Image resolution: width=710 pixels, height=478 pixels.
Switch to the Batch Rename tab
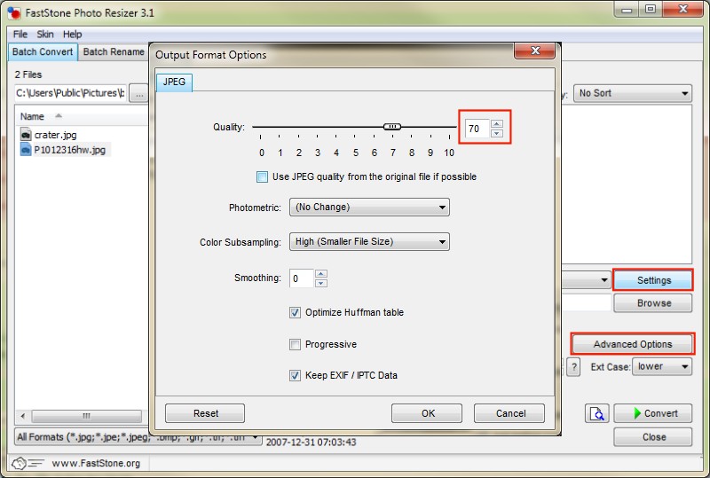click(x=114, y=51)
